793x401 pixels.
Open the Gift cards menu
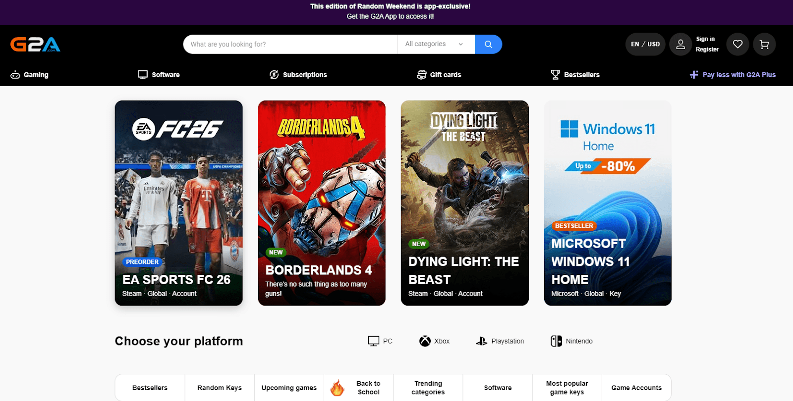(x=439, y=75)
